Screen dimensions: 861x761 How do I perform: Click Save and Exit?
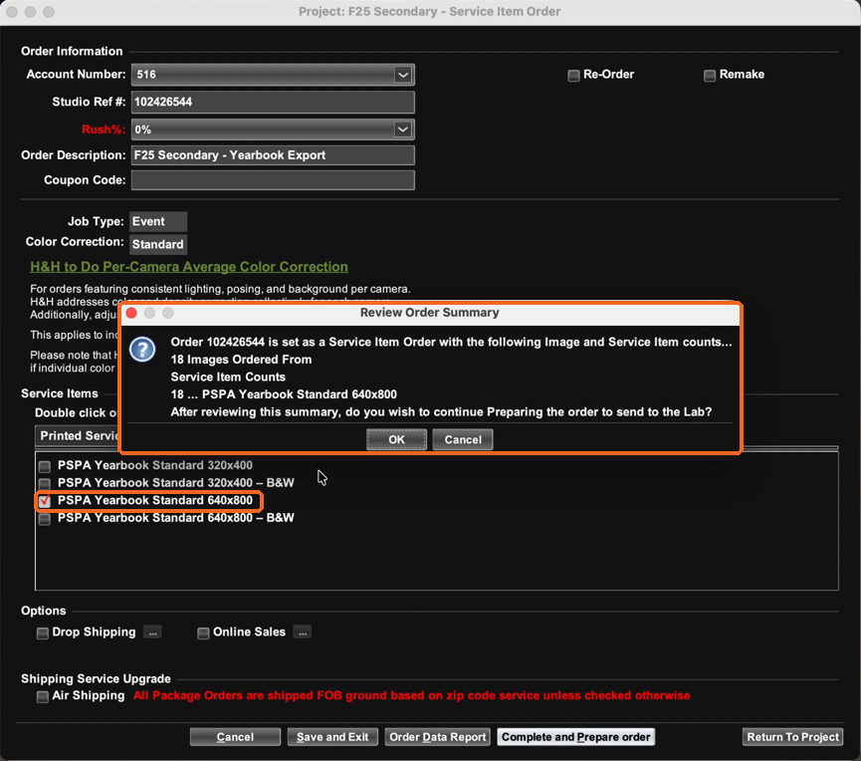click(332, 737)
